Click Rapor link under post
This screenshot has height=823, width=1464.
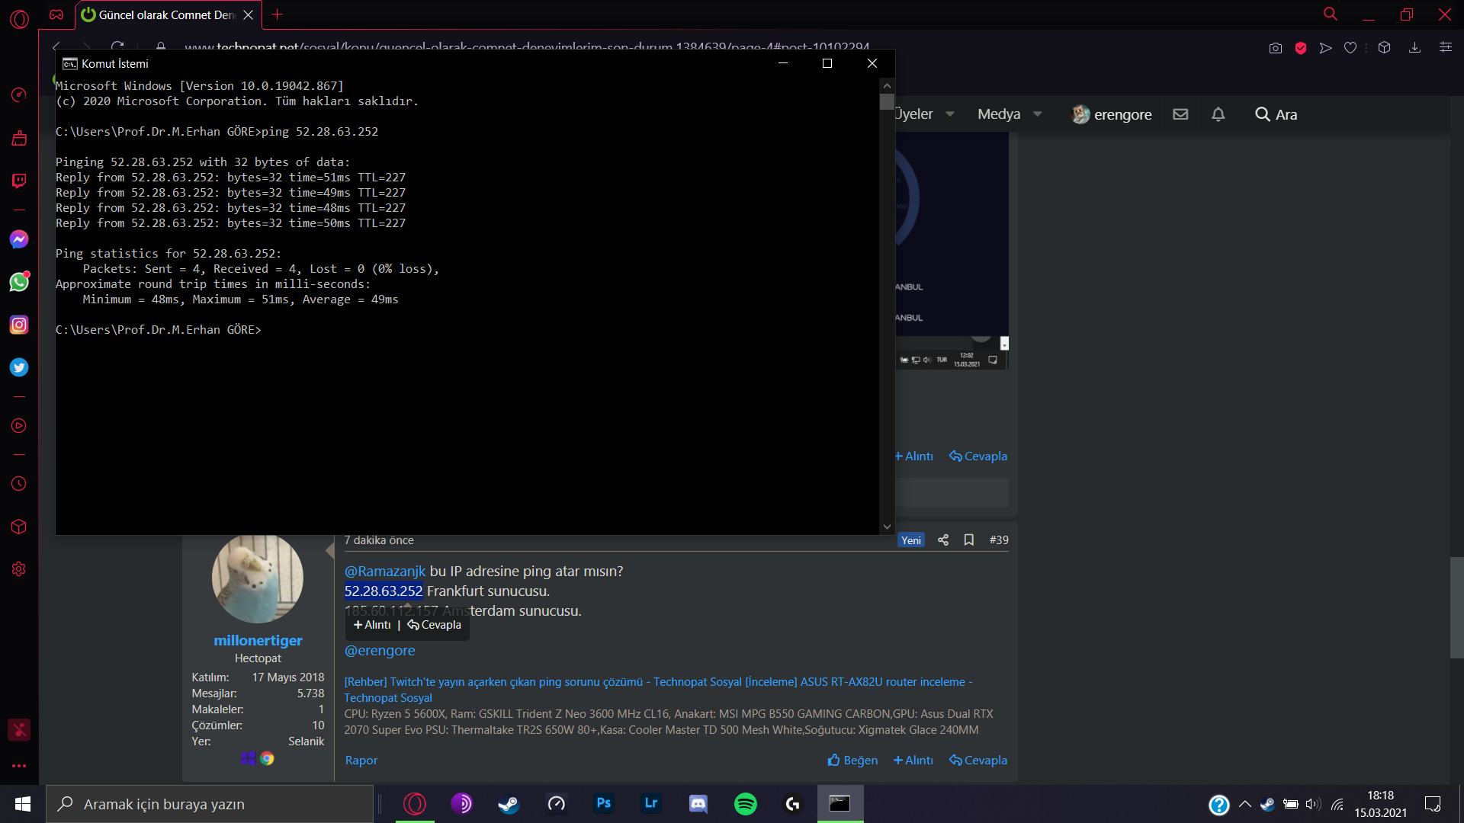pos(361,760)
